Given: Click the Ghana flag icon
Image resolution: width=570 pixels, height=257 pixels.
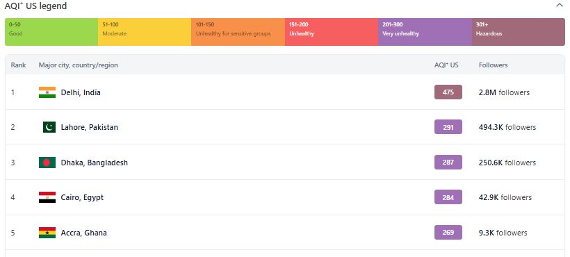Looking at the screenshot, I should point(47,232).
